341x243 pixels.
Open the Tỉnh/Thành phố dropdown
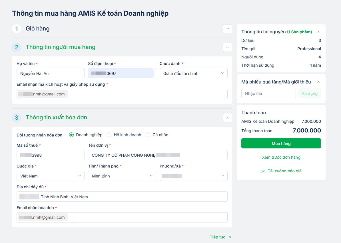point(122,176)
